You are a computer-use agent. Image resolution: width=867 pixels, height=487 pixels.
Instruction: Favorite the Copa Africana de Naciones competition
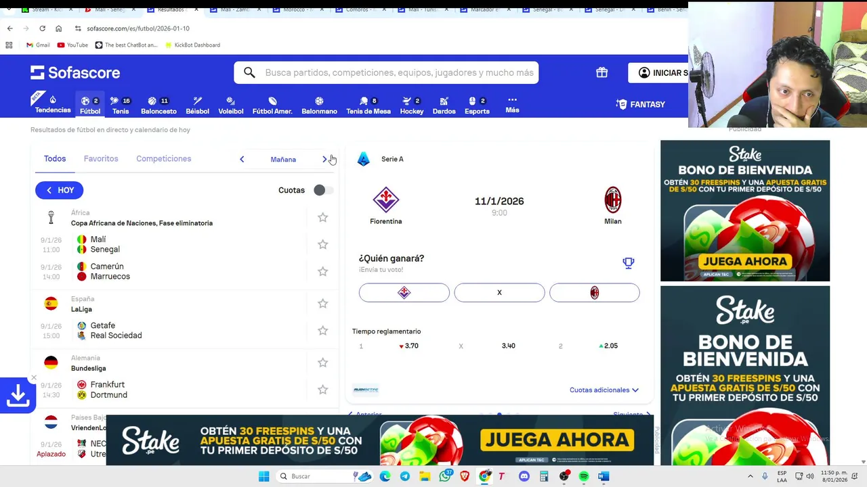click(x=322, y=218)
